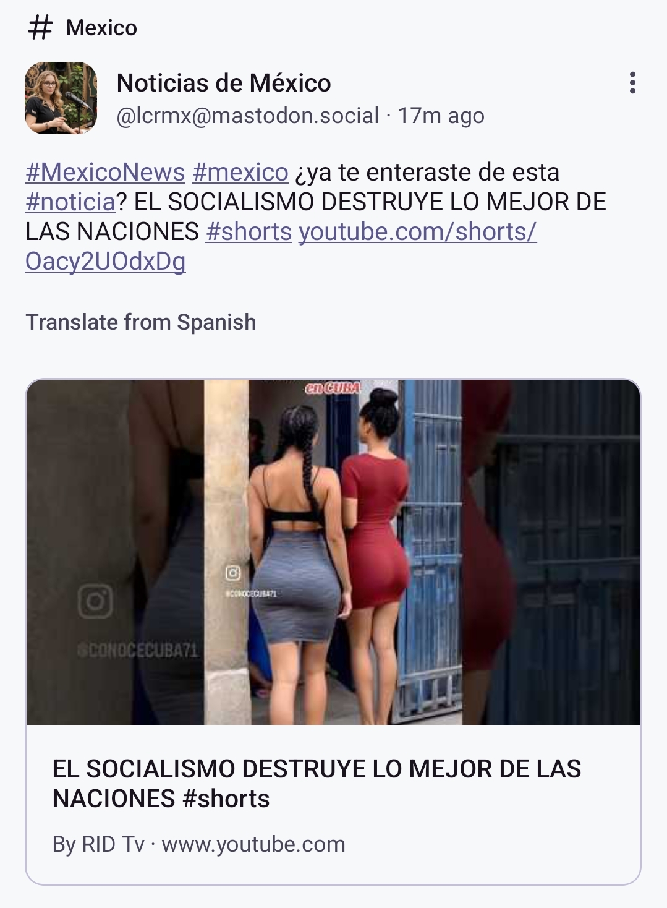The height and width of the screenshot is (908, 667).
Task: Translate the post from Spanish
Action: 141,322
